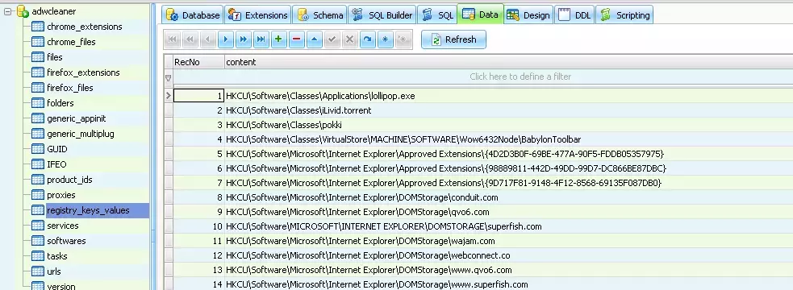Image resolution: width=793 pixels, height=290 pixels.
Task: Jump to next page double-right arrow
Action: (x=244, y=39)
